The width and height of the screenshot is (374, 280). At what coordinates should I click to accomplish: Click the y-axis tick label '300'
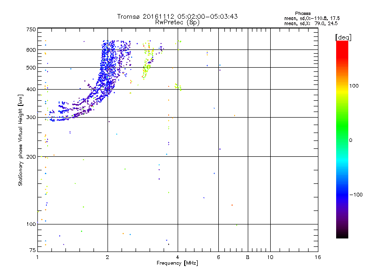[x=31, y=118]
